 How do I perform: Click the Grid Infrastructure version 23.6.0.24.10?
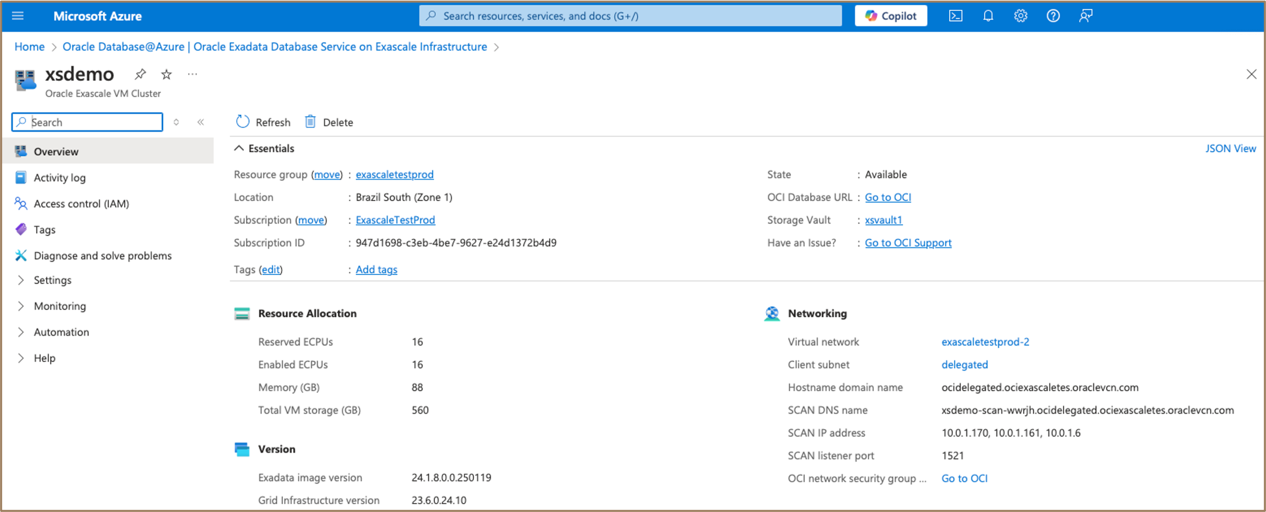pos(439,500)
